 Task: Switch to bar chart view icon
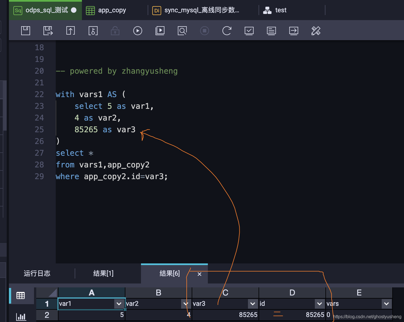click(x=21, y=317)
